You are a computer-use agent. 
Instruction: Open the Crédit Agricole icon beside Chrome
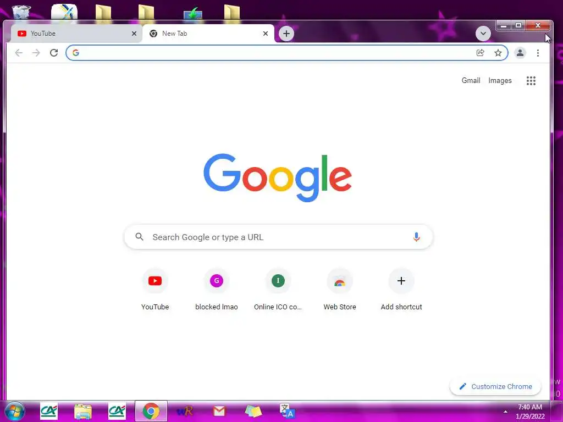click(x=117, y=411)
